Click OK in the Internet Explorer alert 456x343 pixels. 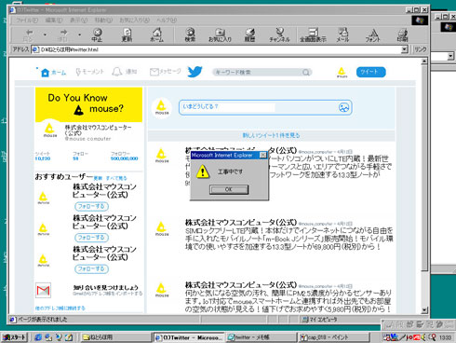pyautogui.click(x=229, y=189)
